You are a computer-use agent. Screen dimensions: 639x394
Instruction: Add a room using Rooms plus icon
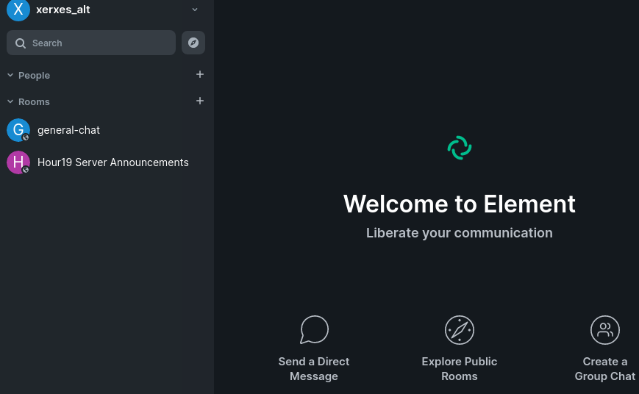click(x=200, y=101)
